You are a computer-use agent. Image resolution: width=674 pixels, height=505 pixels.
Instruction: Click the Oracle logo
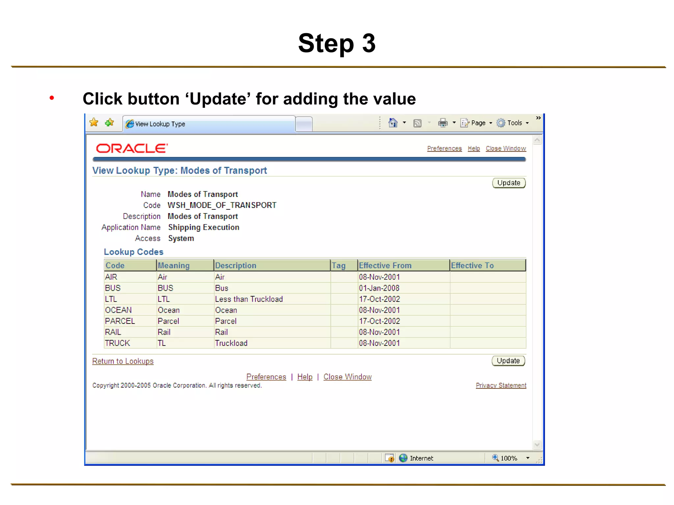tap(132, 148)
